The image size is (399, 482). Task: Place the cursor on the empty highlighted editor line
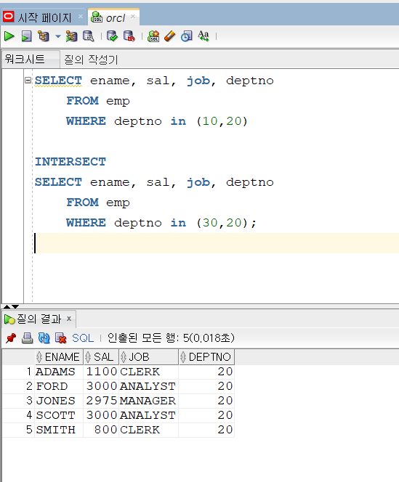(x=216, y=243)
